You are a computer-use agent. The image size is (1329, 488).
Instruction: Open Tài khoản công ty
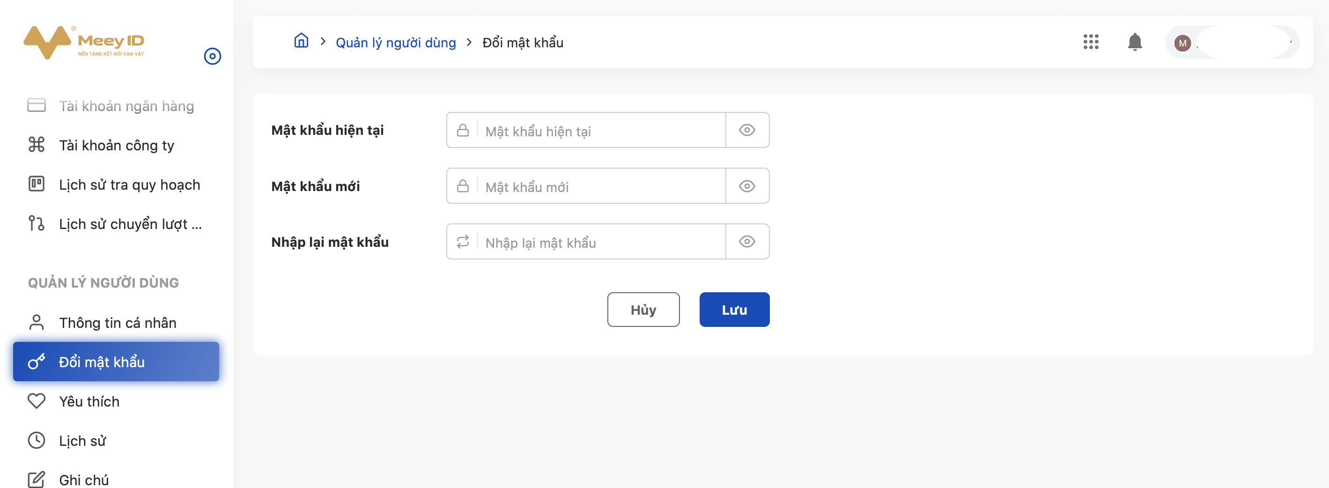point(116,145)
